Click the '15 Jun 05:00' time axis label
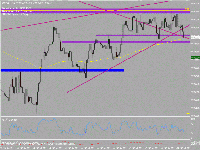The image size is (200, 150). coord(87,148)
